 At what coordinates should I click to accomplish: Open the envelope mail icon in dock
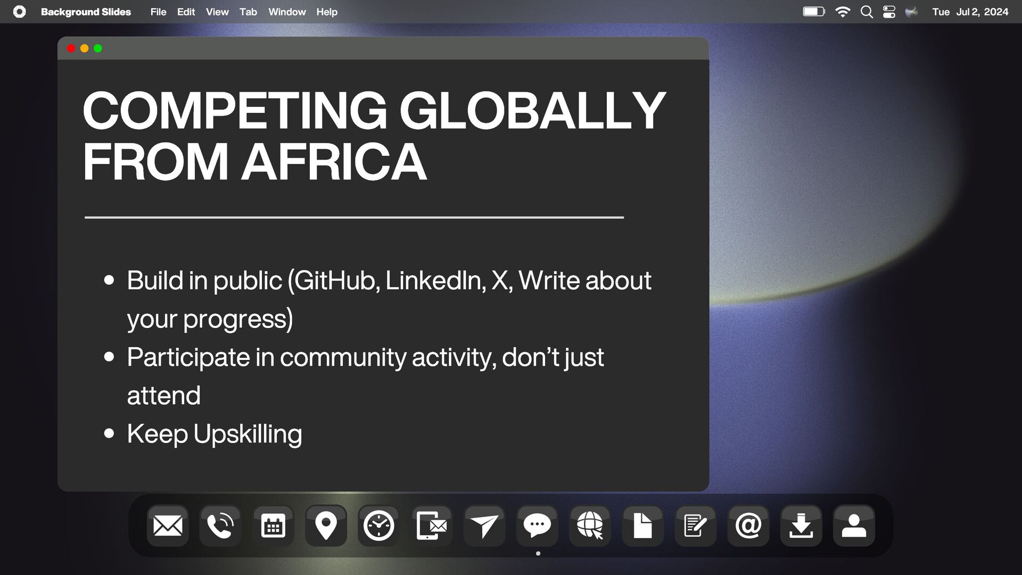tap(168, 526)
